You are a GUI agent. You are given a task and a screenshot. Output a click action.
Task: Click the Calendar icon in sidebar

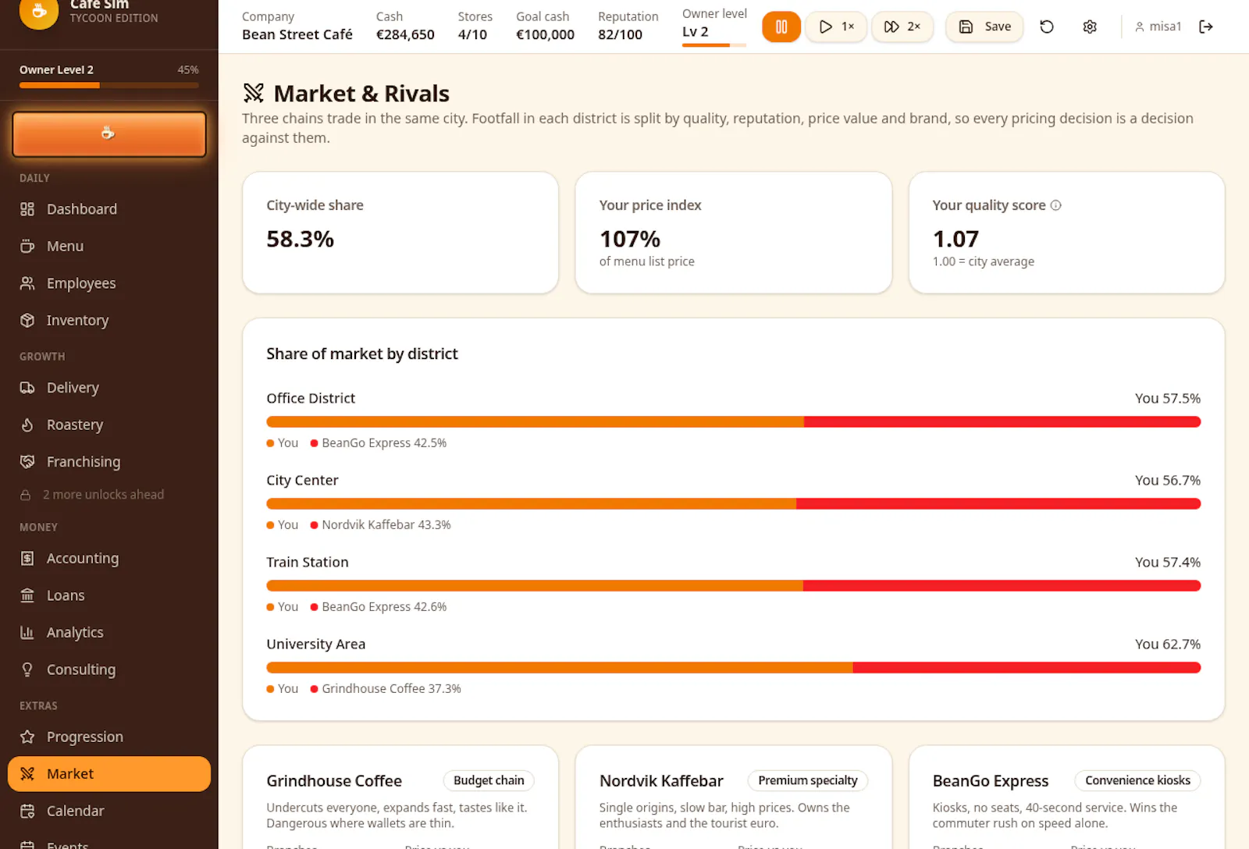pos(27,811)
